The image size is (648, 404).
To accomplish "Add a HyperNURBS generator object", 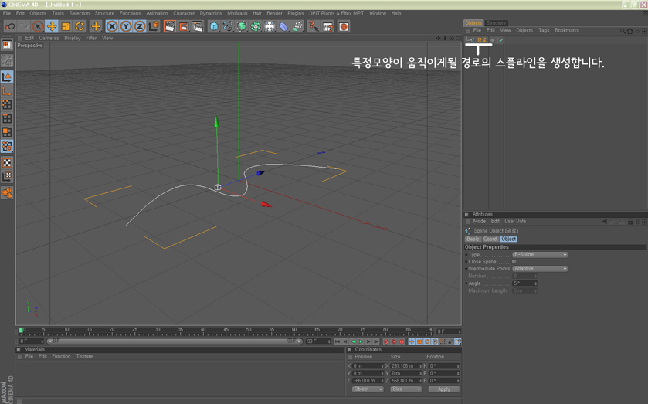I will click(x=242, y=26).
